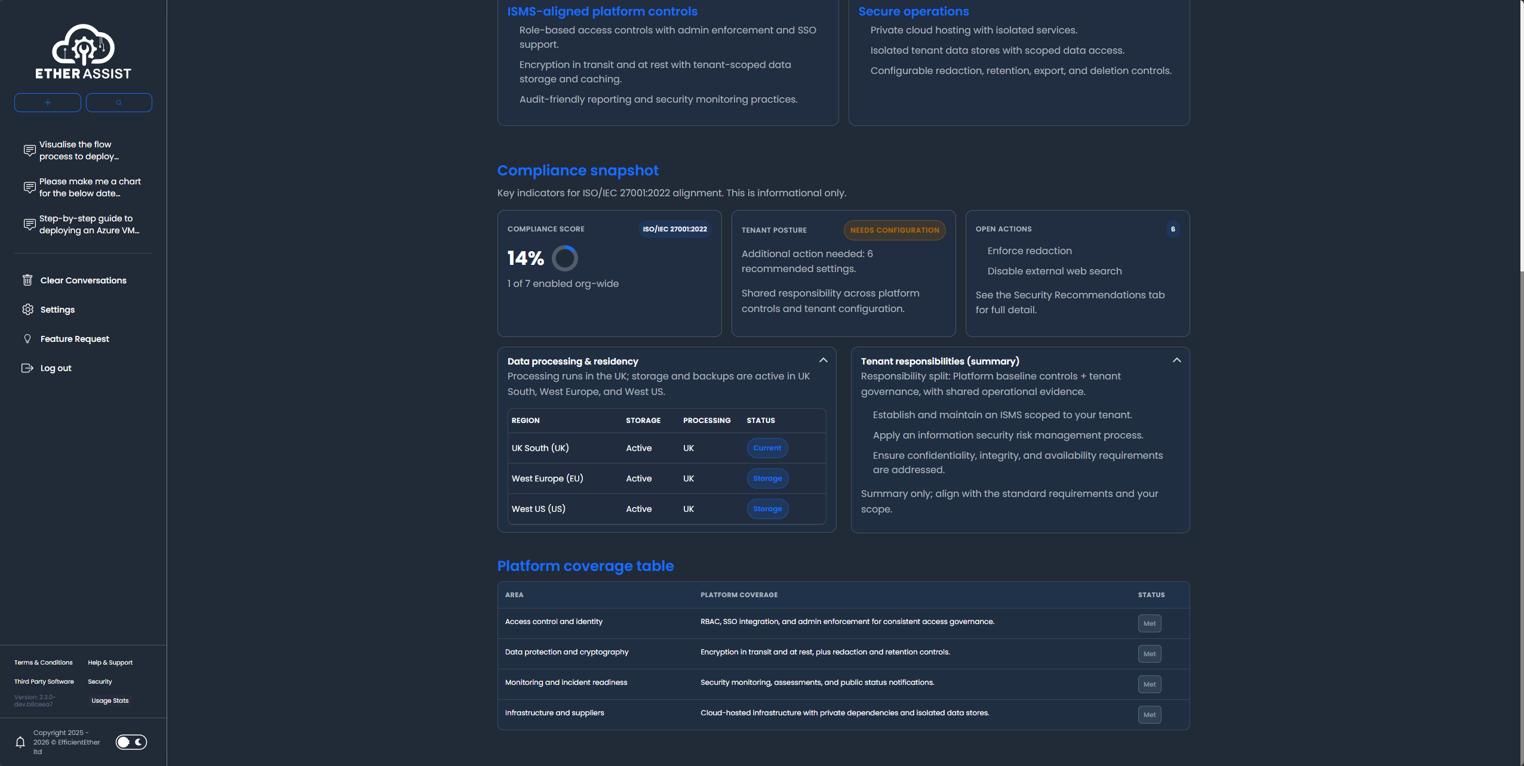Click the 'Current' status pill for UK South
Screen dimensions: 1524x766
(767, 448)
